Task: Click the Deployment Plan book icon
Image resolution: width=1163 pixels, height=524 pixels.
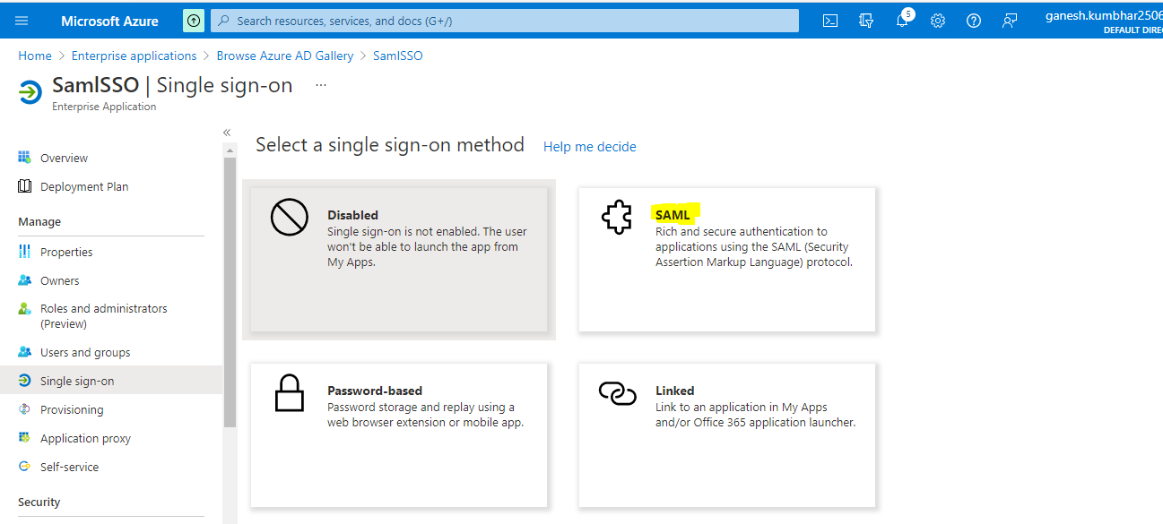Action: coord(25,186)
